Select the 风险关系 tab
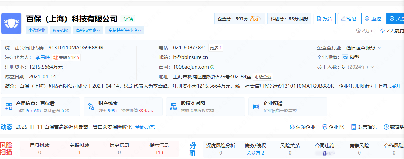The width and height of the screenshot is (404, 159). pos(290,149)
